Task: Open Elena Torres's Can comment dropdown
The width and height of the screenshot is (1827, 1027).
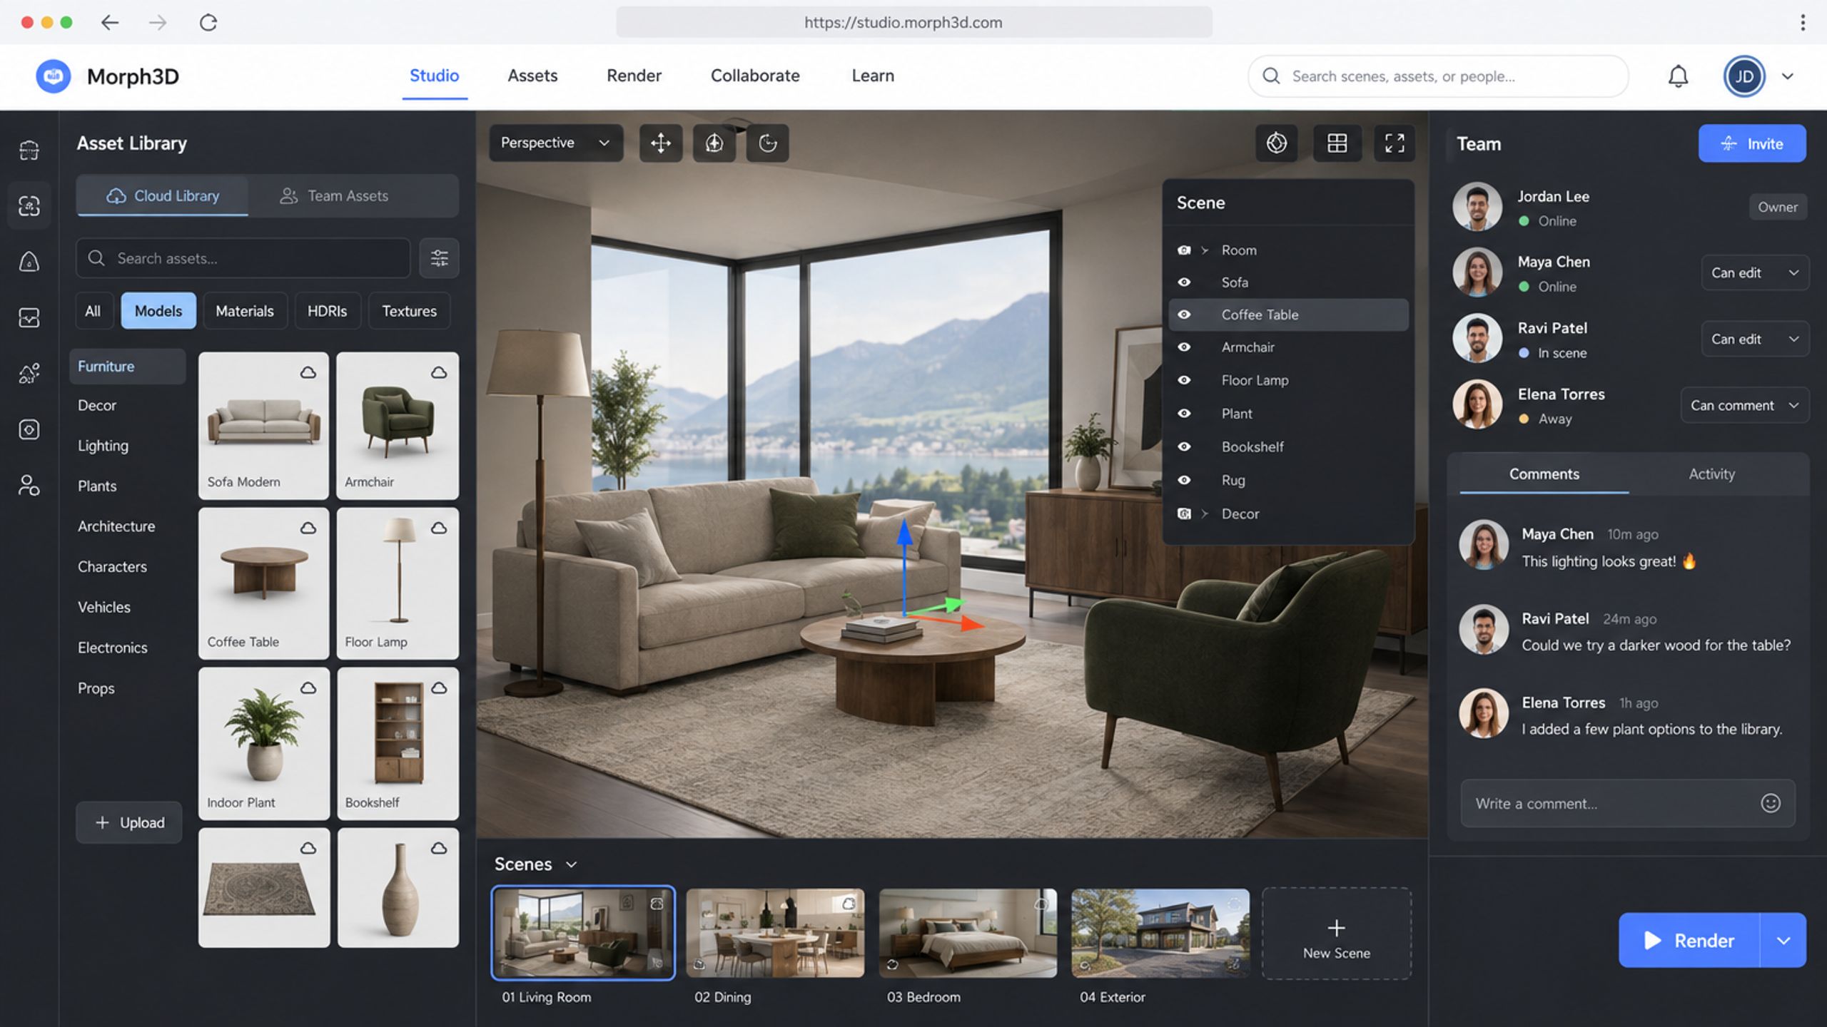Action: pos(1744,405)
